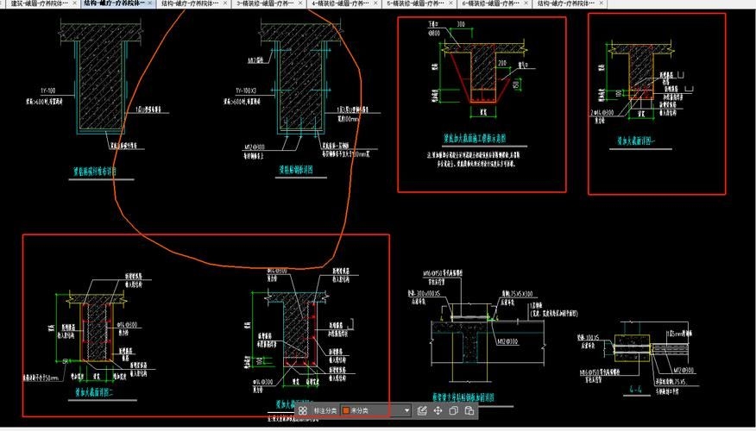Click the copy annotation icon

(x=454, y=411)
